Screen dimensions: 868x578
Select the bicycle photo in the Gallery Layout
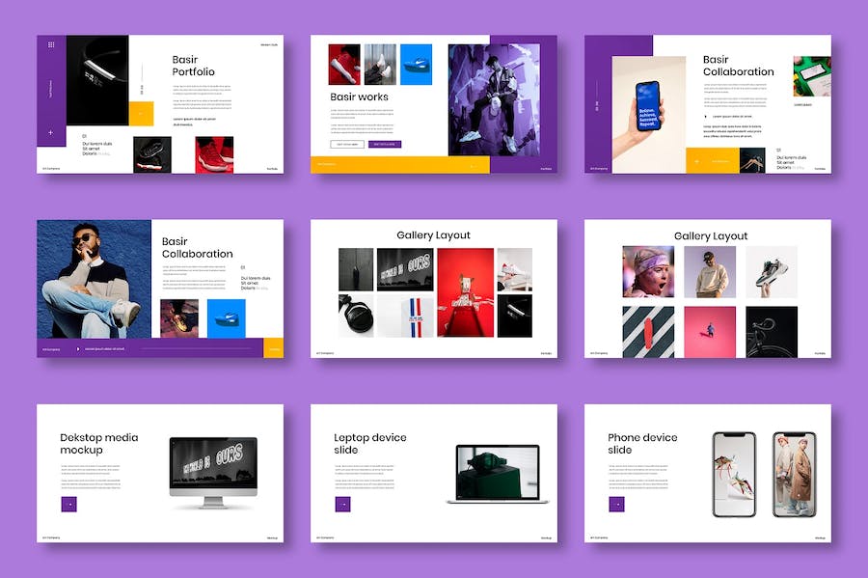[x=772, y=331]
